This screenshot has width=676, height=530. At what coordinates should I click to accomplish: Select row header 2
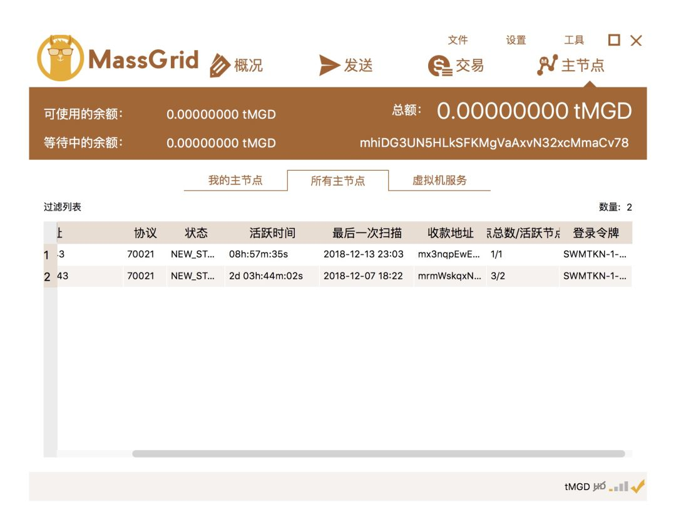[x=50, y=276]
